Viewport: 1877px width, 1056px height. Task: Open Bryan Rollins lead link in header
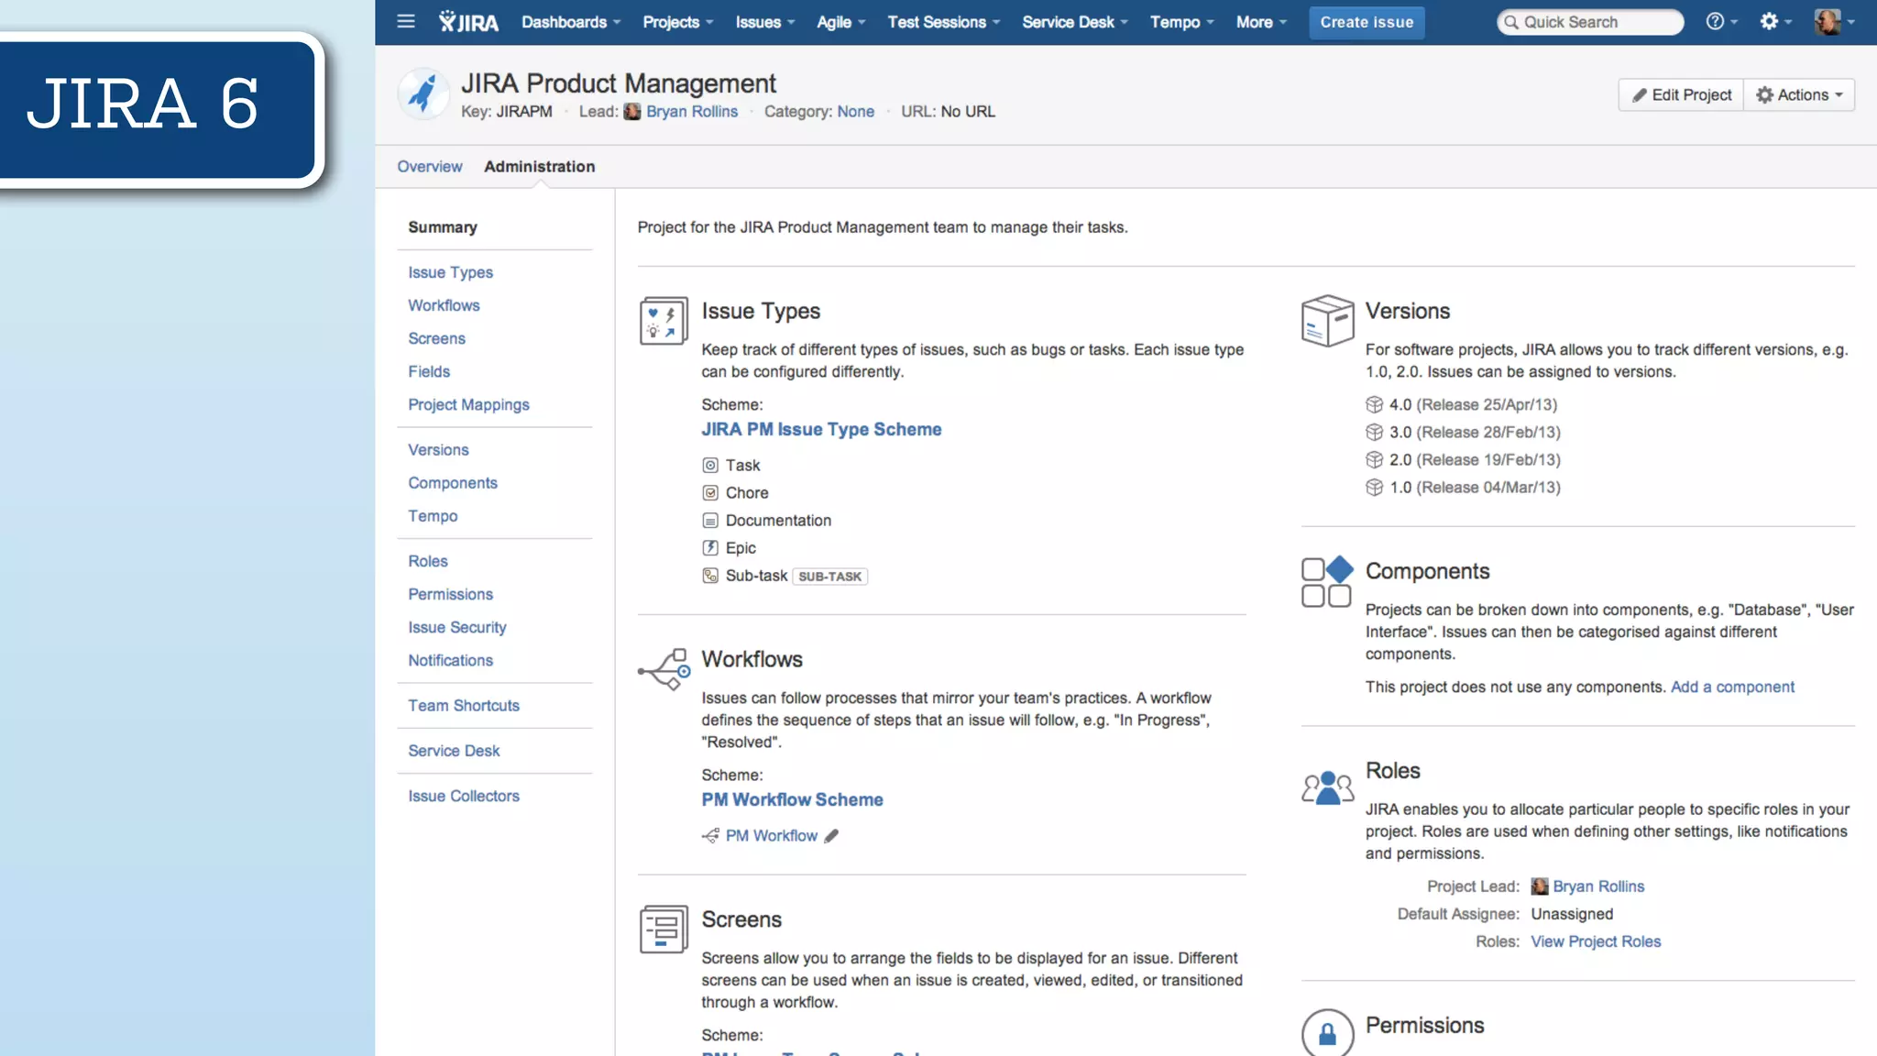pos(692,111)
